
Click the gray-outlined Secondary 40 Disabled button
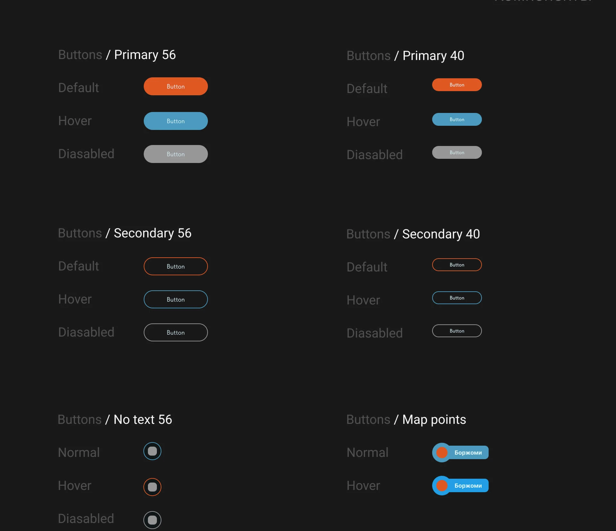[457, 331]
